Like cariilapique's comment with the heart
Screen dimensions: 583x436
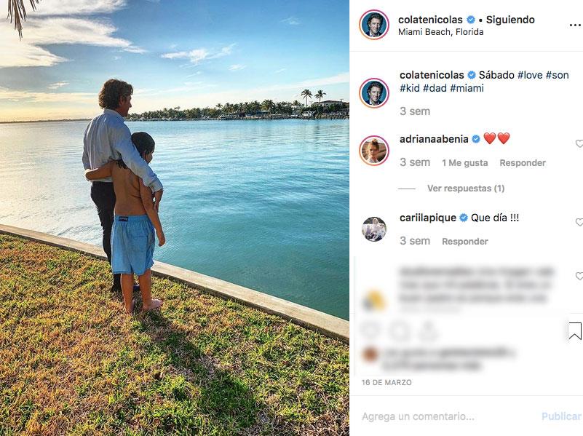point(579,223)
